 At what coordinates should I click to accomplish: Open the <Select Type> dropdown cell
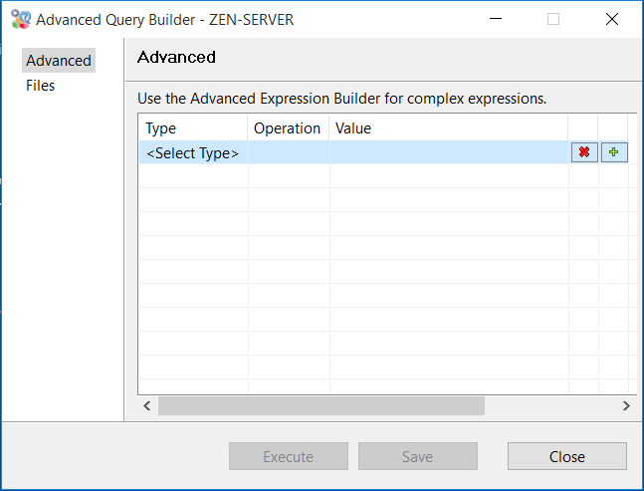(192, 153)
